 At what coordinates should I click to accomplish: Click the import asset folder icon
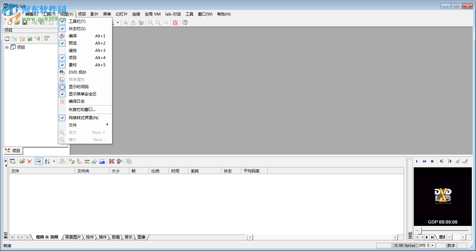(x=22, y=161)
